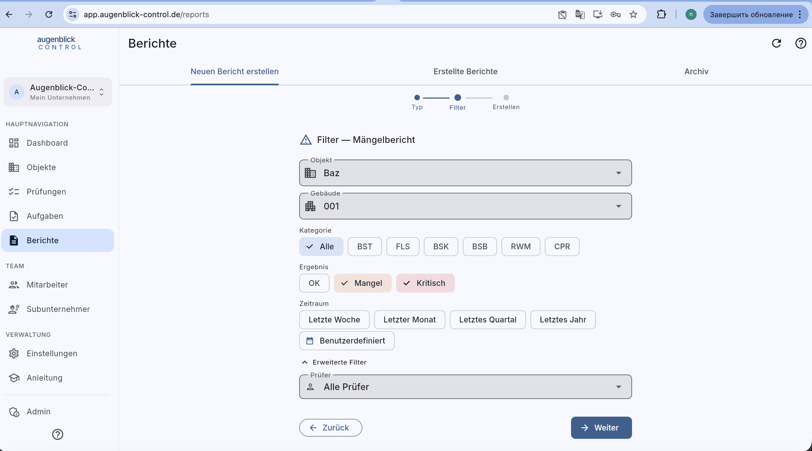
Task: Deselect the Mangel result chip
Action: pos(362,283)
